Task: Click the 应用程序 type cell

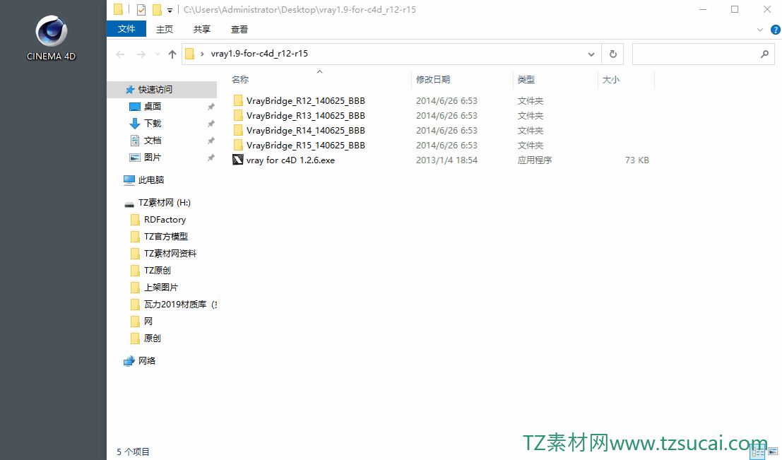Action: tap(535, 160)
